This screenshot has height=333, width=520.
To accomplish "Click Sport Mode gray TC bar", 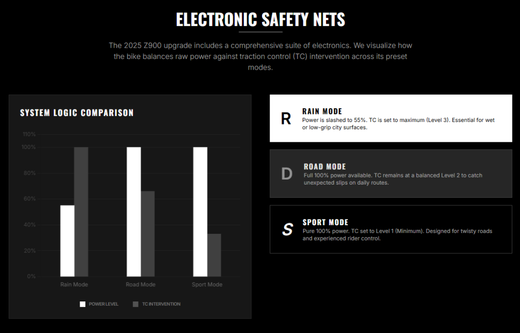I will tap(214, 255).
